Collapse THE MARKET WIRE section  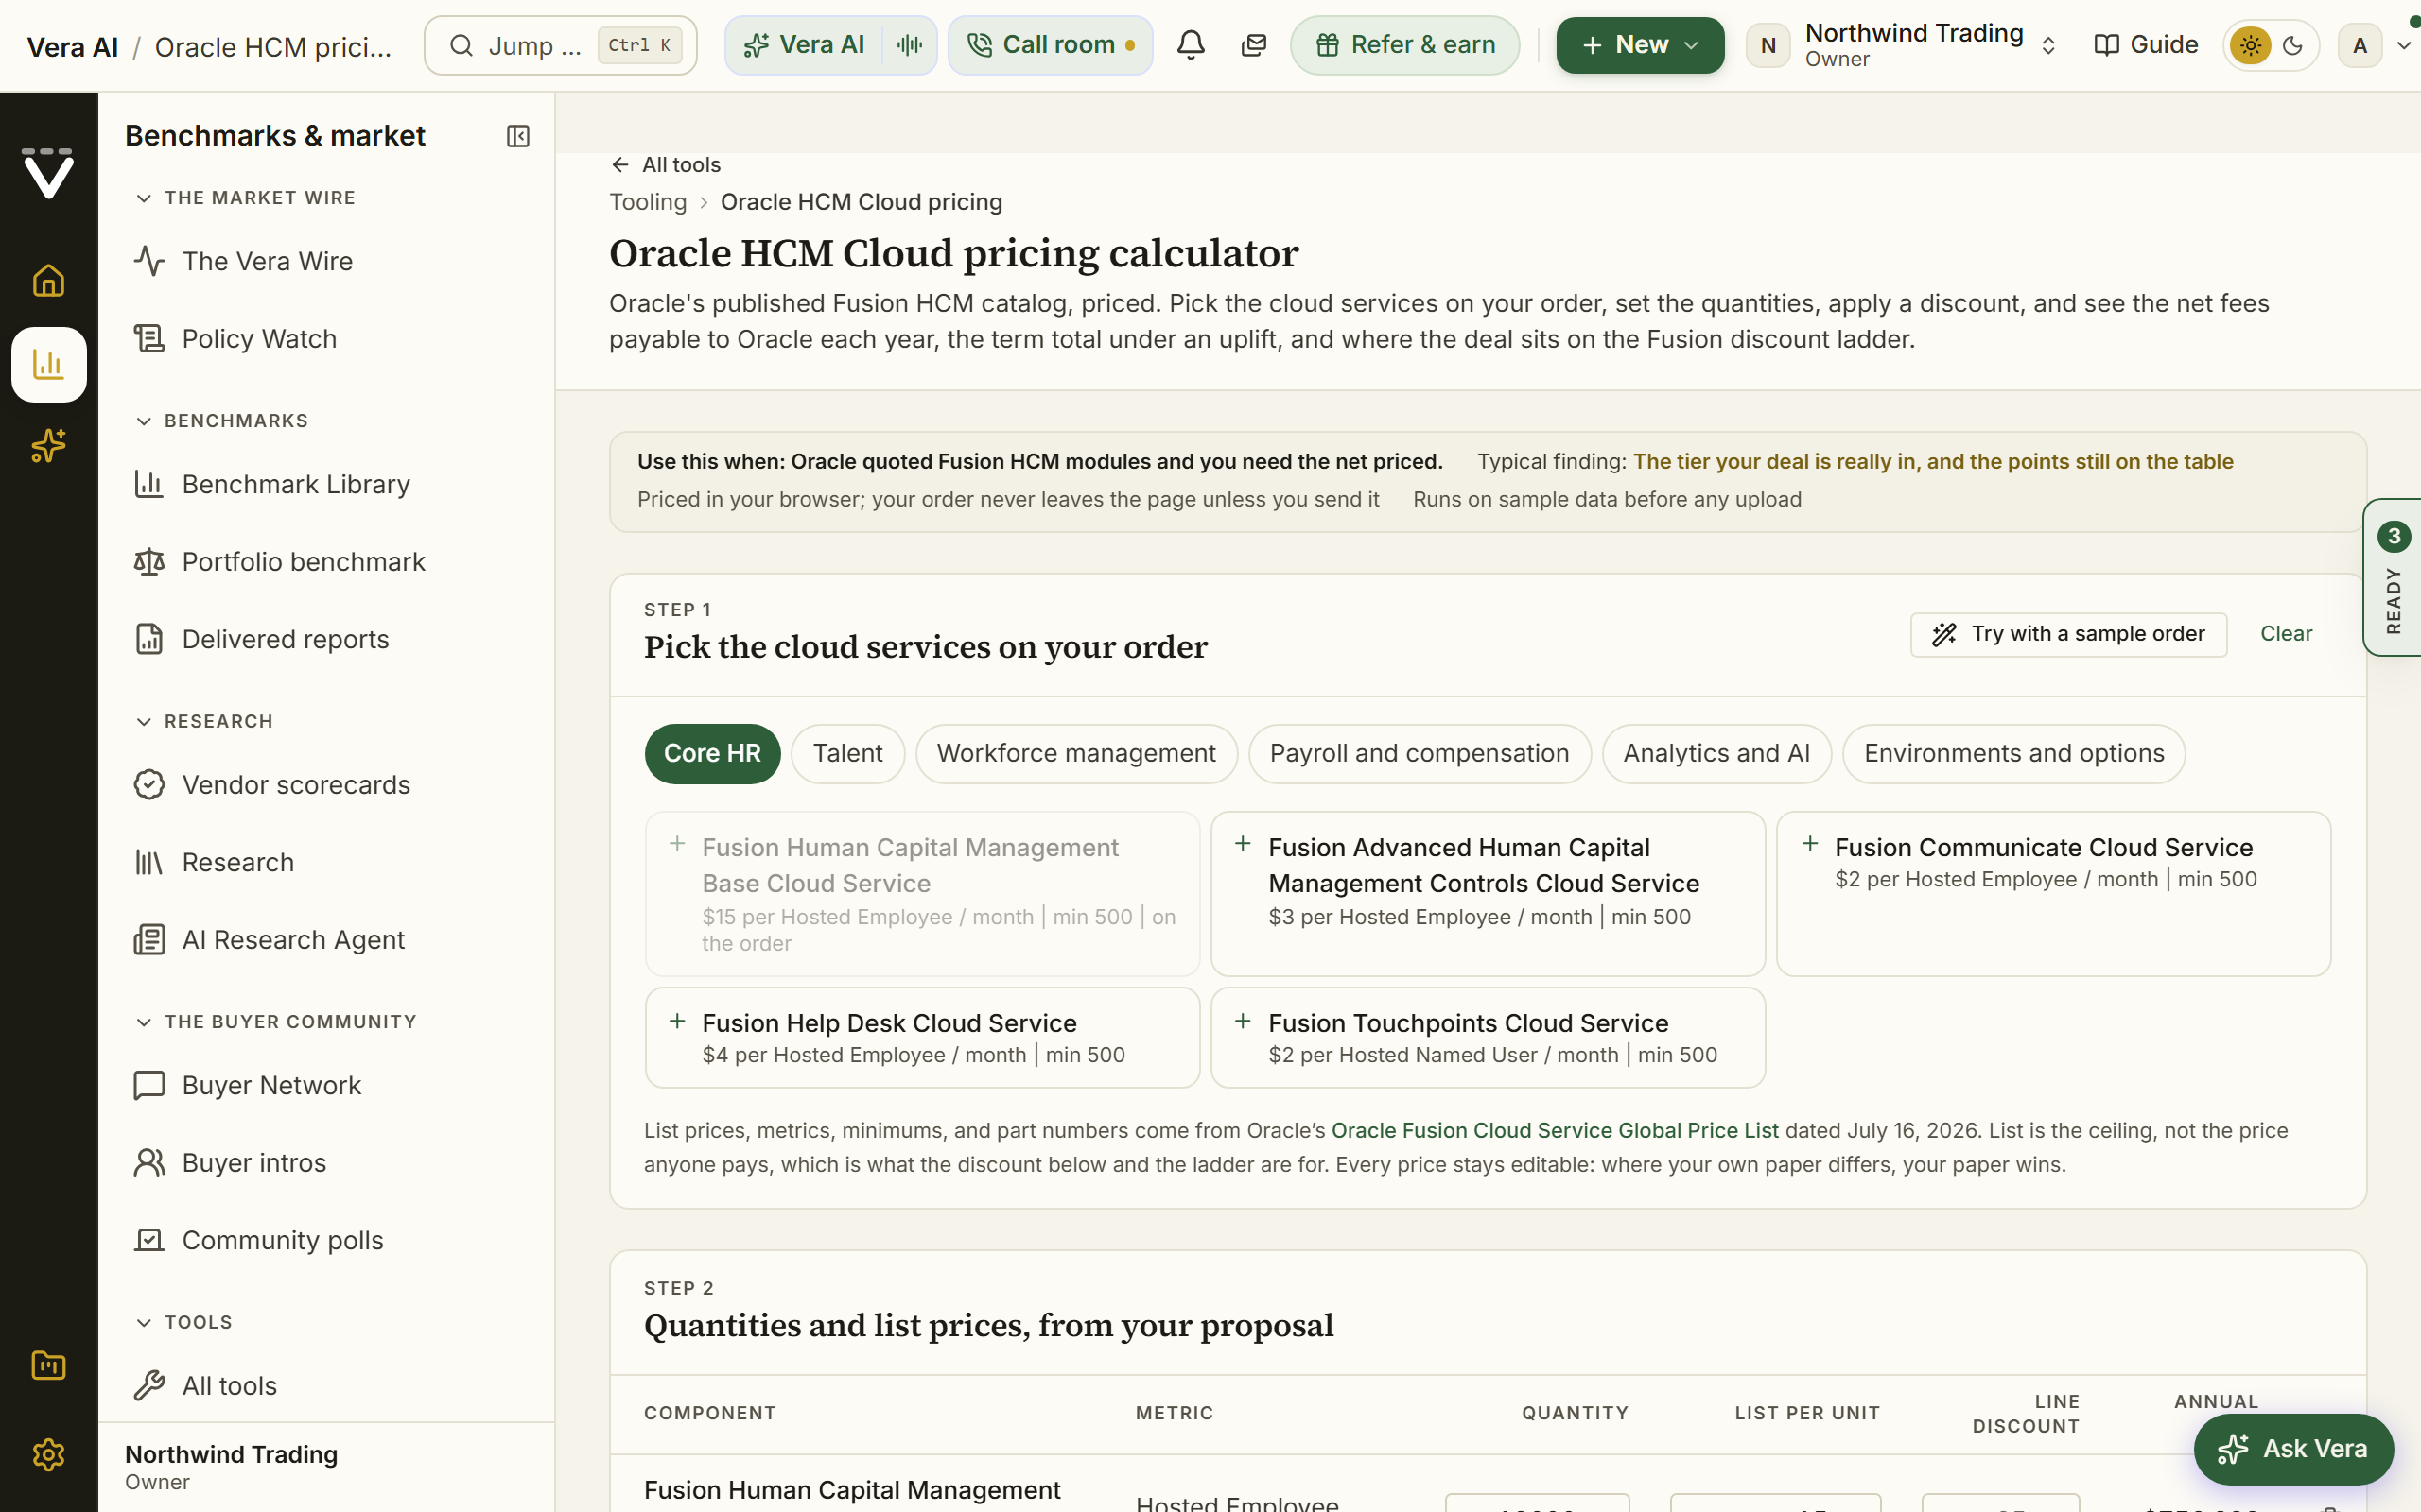(245, 198)
